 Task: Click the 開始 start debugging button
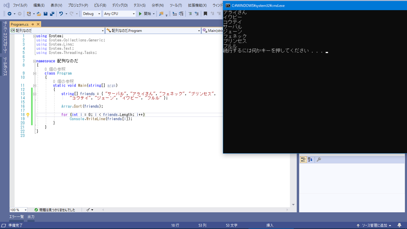[x=148, y=14]
